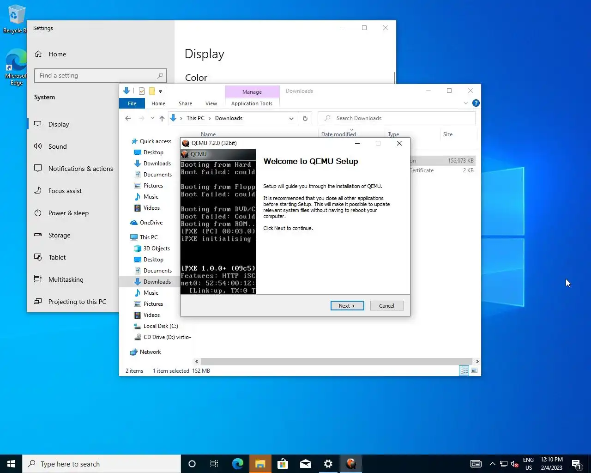The image size is (591, 473).
Task: Go back in File Explorer
Action: click(x=128, y=118)
